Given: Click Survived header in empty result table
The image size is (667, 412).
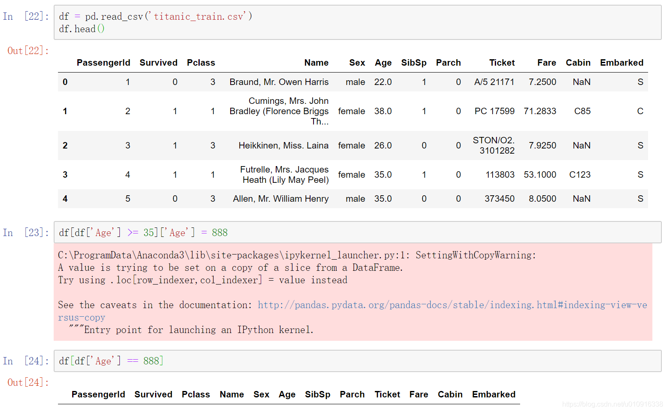Looking at the screenshot, I should [x=153, y=394].
